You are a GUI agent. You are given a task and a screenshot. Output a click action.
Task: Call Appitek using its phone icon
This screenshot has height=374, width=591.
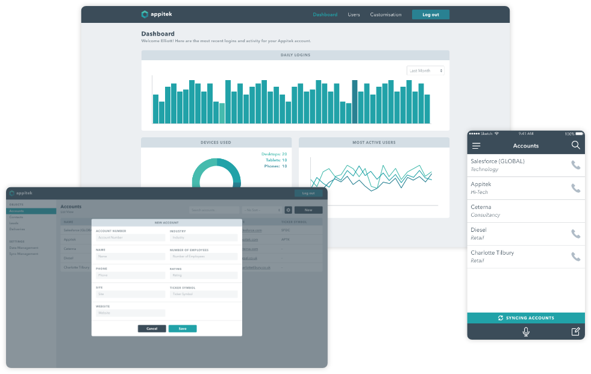(x=575, y=188)
